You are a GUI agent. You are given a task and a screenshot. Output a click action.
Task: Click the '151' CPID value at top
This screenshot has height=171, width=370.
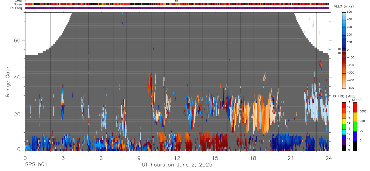(177, 1)
